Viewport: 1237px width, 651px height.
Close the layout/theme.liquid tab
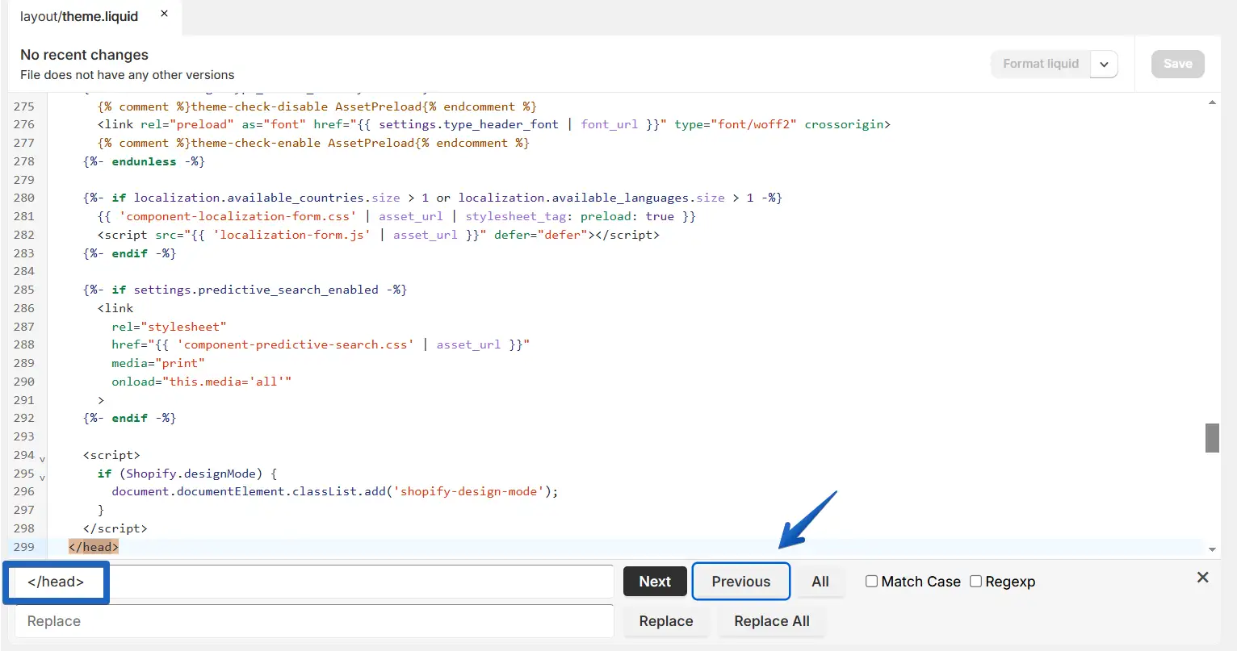[164, 14]
